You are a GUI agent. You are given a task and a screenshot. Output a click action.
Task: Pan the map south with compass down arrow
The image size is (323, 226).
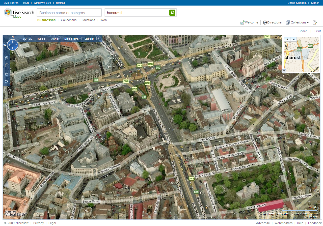coord(13,48)
